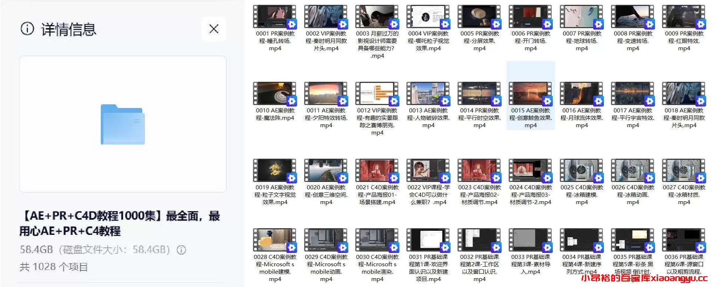The image size is (711, 287).
Task: Click the info icon beside 详情信息 title
Action: [27, 28]
